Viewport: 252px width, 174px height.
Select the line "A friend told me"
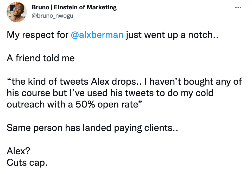(x=41, y=58)
